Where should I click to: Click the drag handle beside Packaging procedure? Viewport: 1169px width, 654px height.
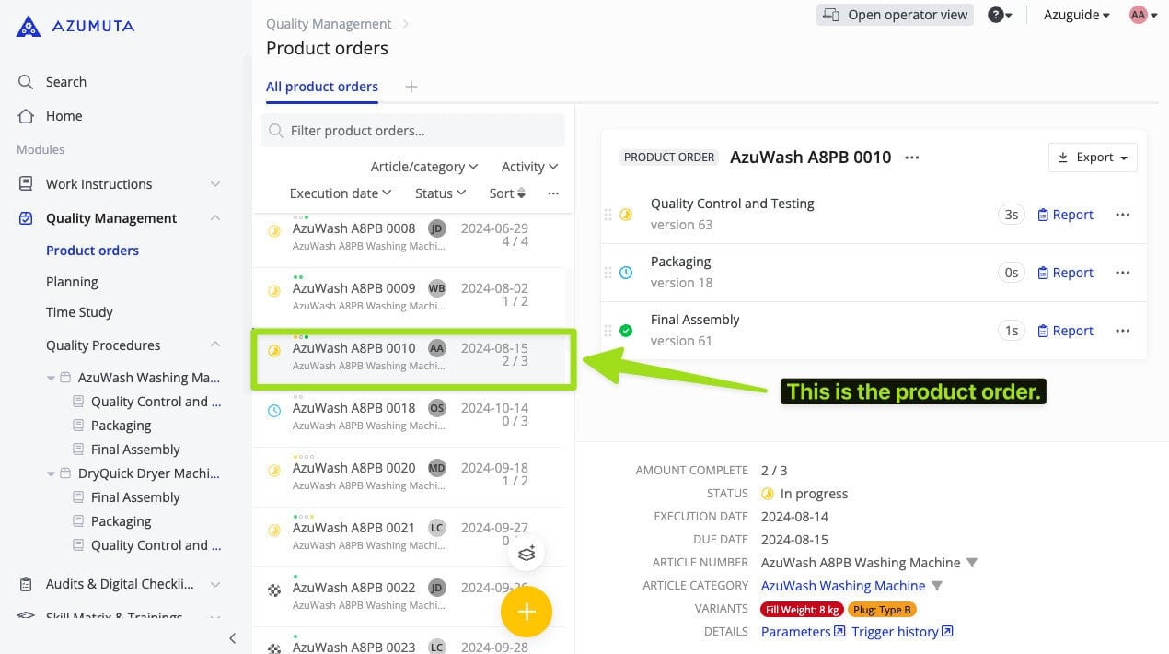(x=608, y=273)
